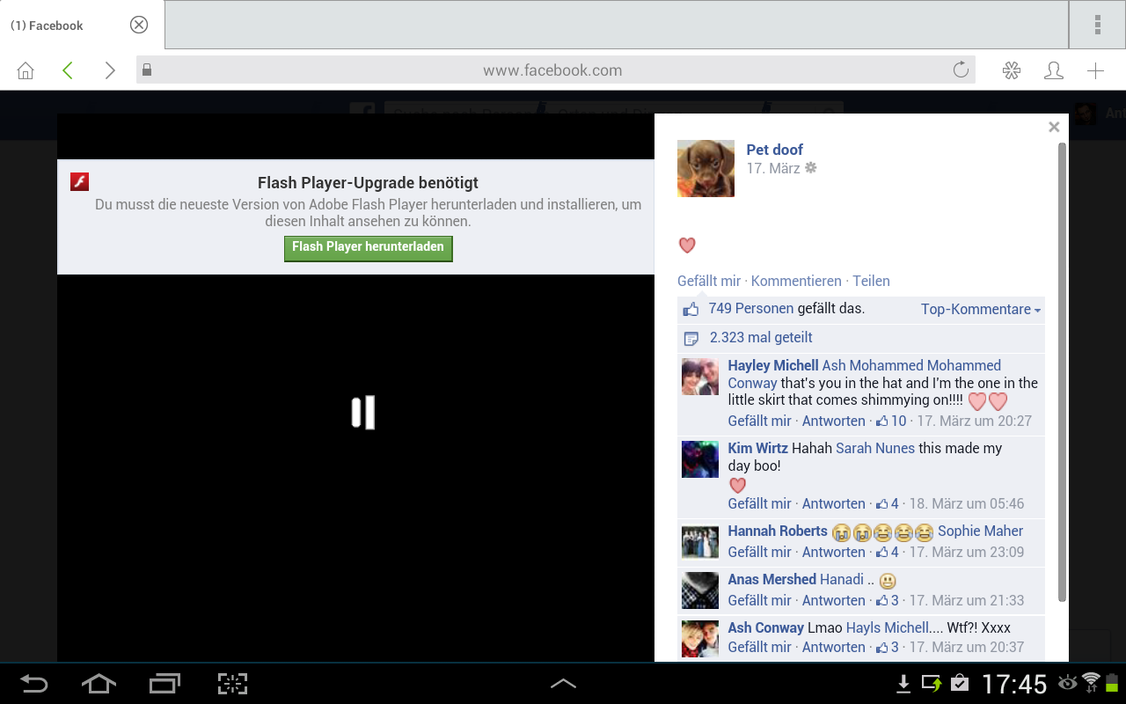The height and width of the screenshot is (704, 1126).
Task: Open tagged Ash Mohammed Mohammed Conway
Action: pos(865,374)
